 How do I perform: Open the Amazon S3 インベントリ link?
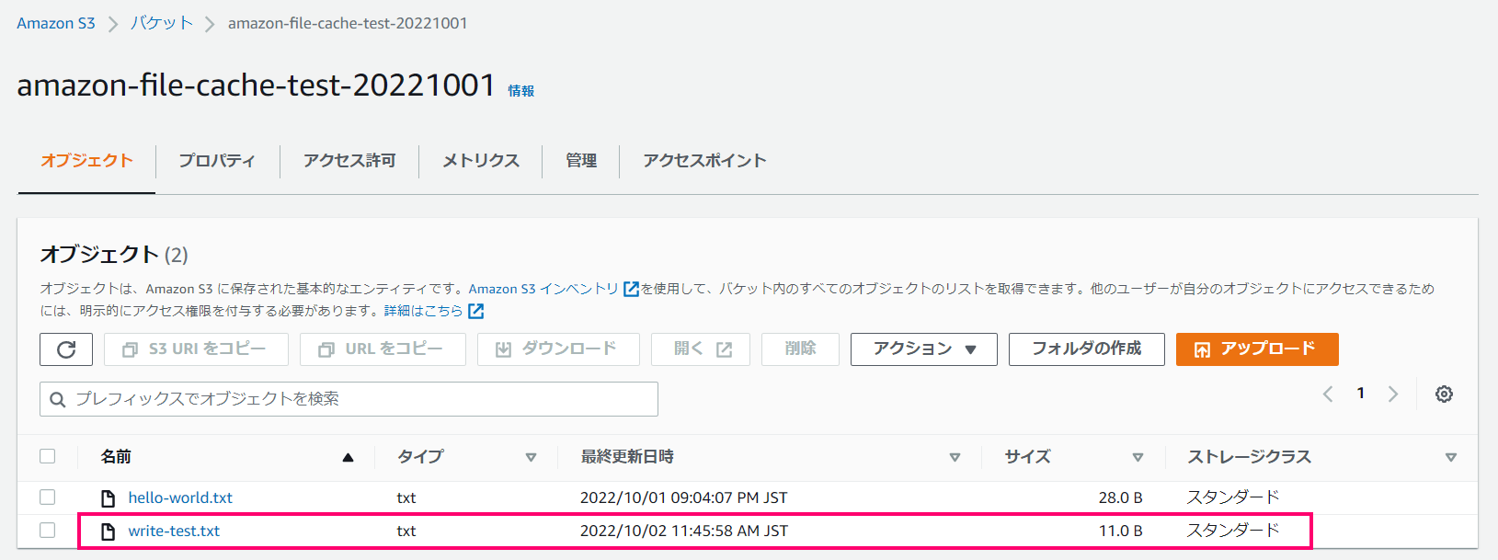tap(543, 289)
